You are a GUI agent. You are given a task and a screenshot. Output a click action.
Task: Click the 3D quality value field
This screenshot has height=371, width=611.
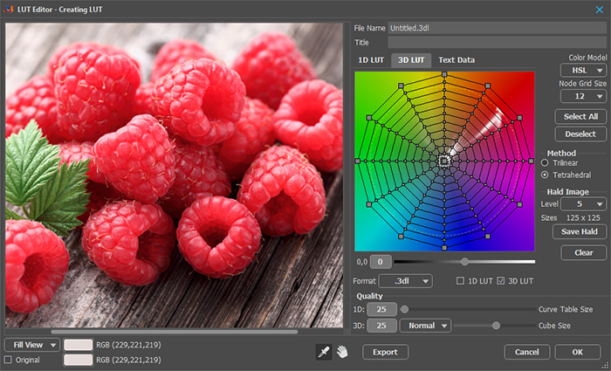click(x=381, y=326)
